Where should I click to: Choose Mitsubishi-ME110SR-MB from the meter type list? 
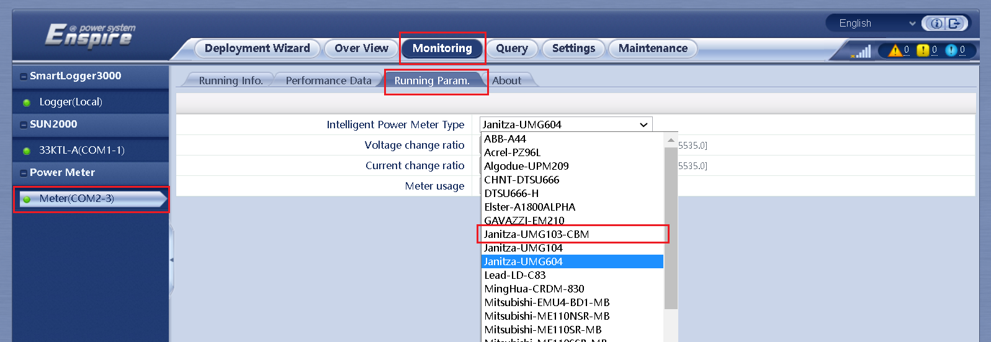click(572, 330)
